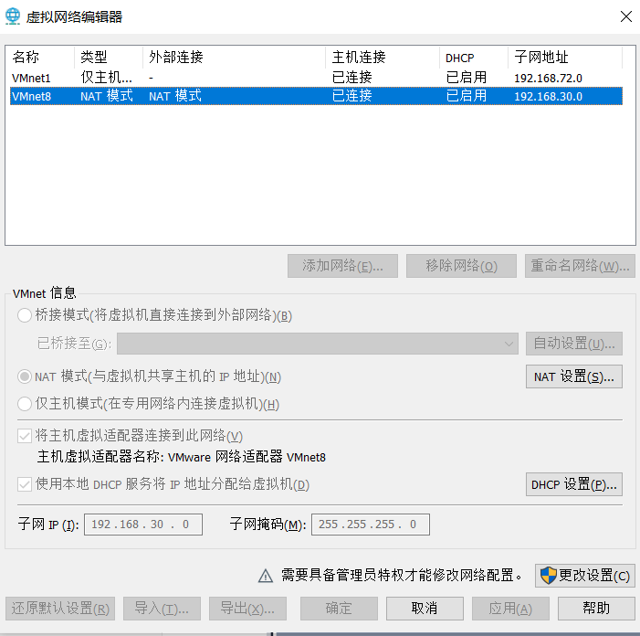This screenshot has width=640, height=636.
Task: Click the 移除网络 button
Action: (x=461, y=266)
